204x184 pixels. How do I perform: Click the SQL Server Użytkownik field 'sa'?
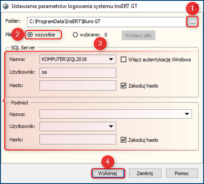[x=78, y=72]
